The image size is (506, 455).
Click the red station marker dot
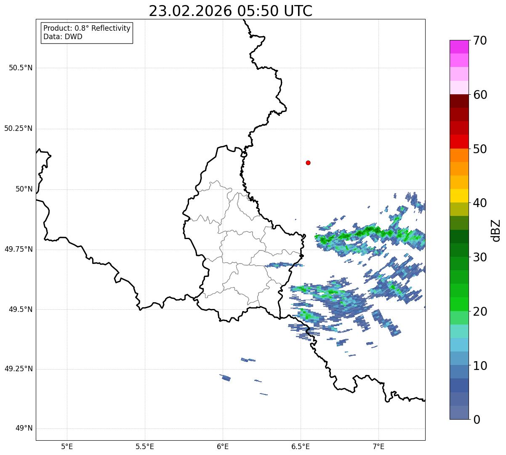(308, 162)
